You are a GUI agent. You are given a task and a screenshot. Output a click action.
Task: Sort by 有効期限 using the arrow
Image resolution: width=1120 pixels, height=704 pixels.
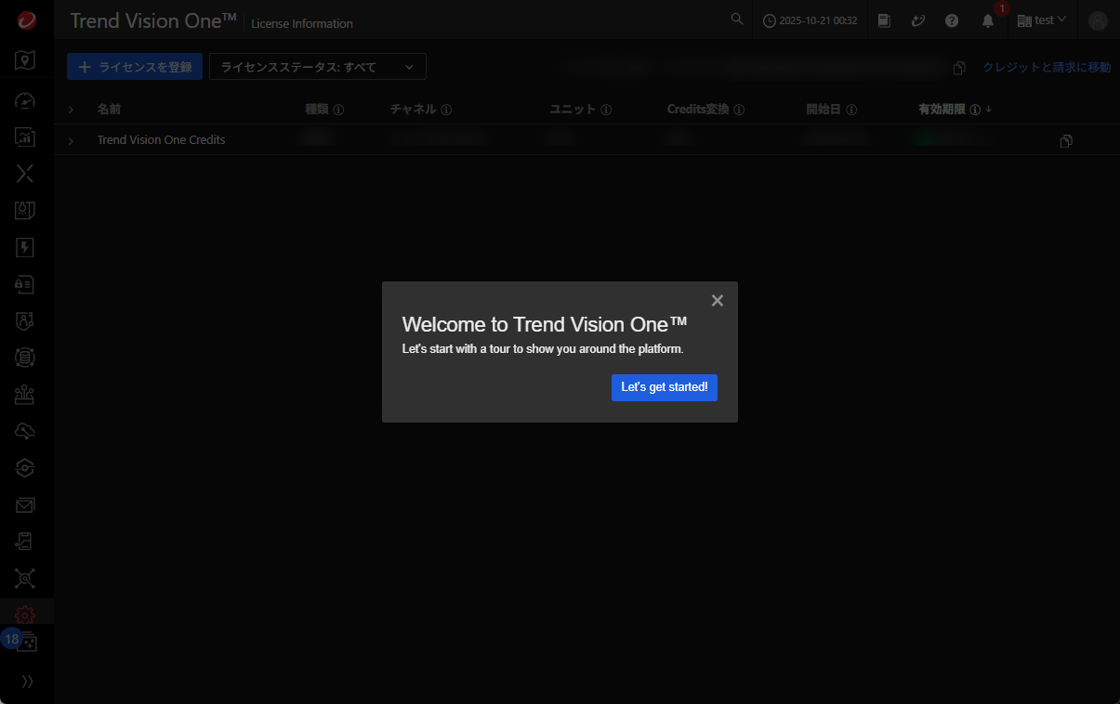[989, 110]
